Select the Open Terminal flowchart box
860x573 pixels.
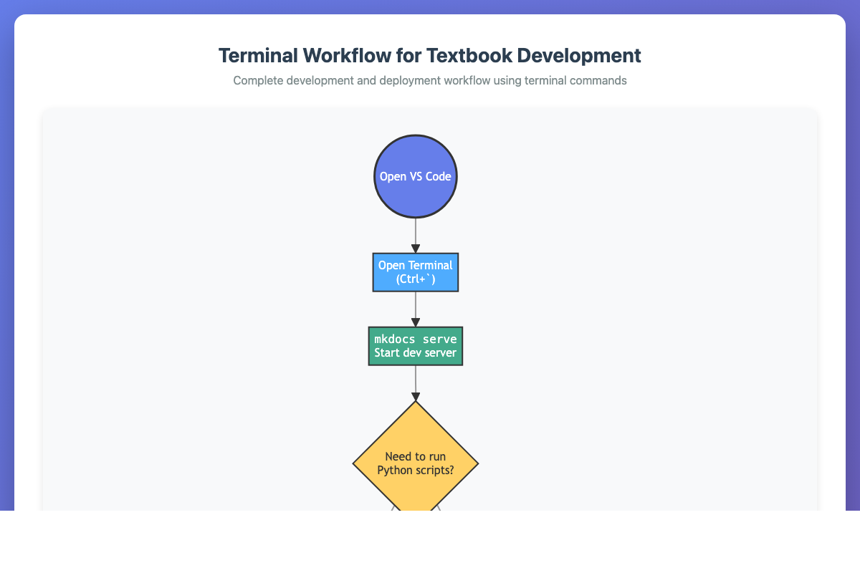416,272
